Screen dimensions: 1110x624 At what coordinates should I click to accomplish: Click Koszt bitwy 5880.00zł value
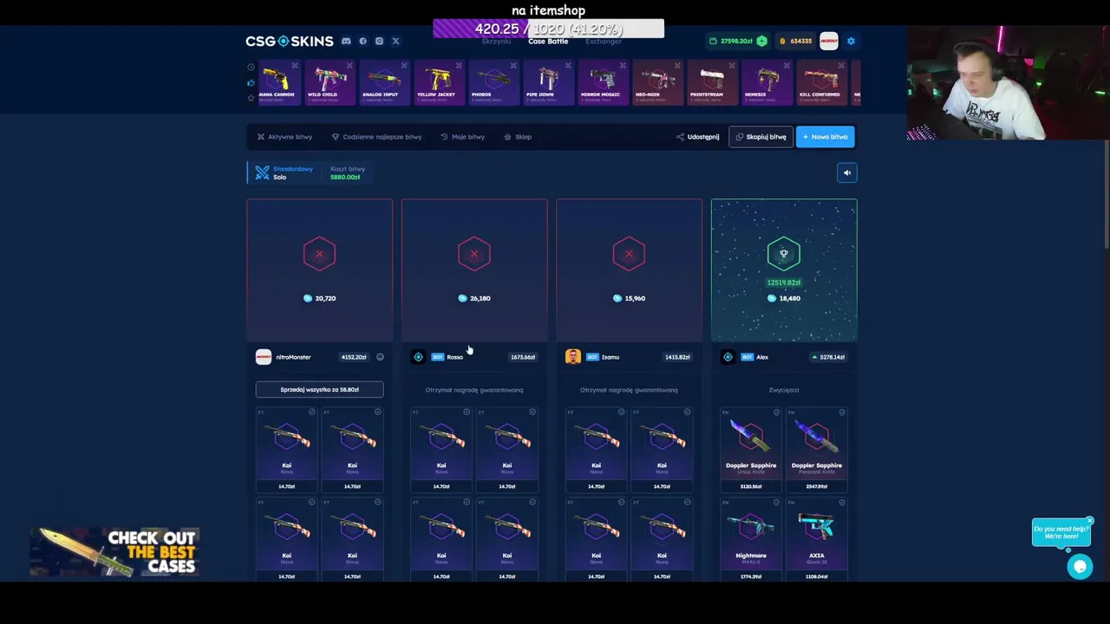[345, 177]
